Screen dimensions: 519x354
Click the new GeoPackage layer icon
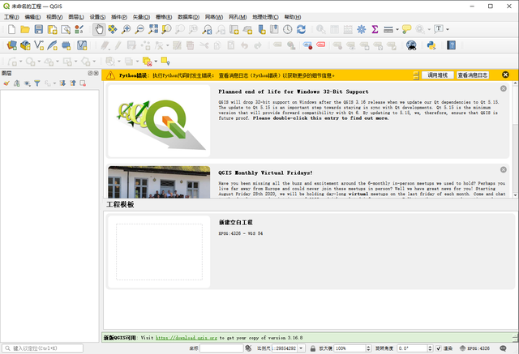[x=25, y=45]
